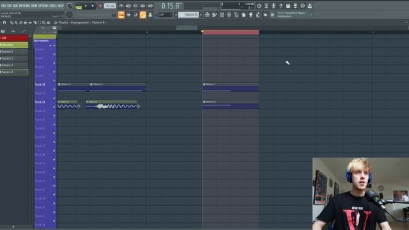Toggle Pattern/Song mode switch

[79, 6]
